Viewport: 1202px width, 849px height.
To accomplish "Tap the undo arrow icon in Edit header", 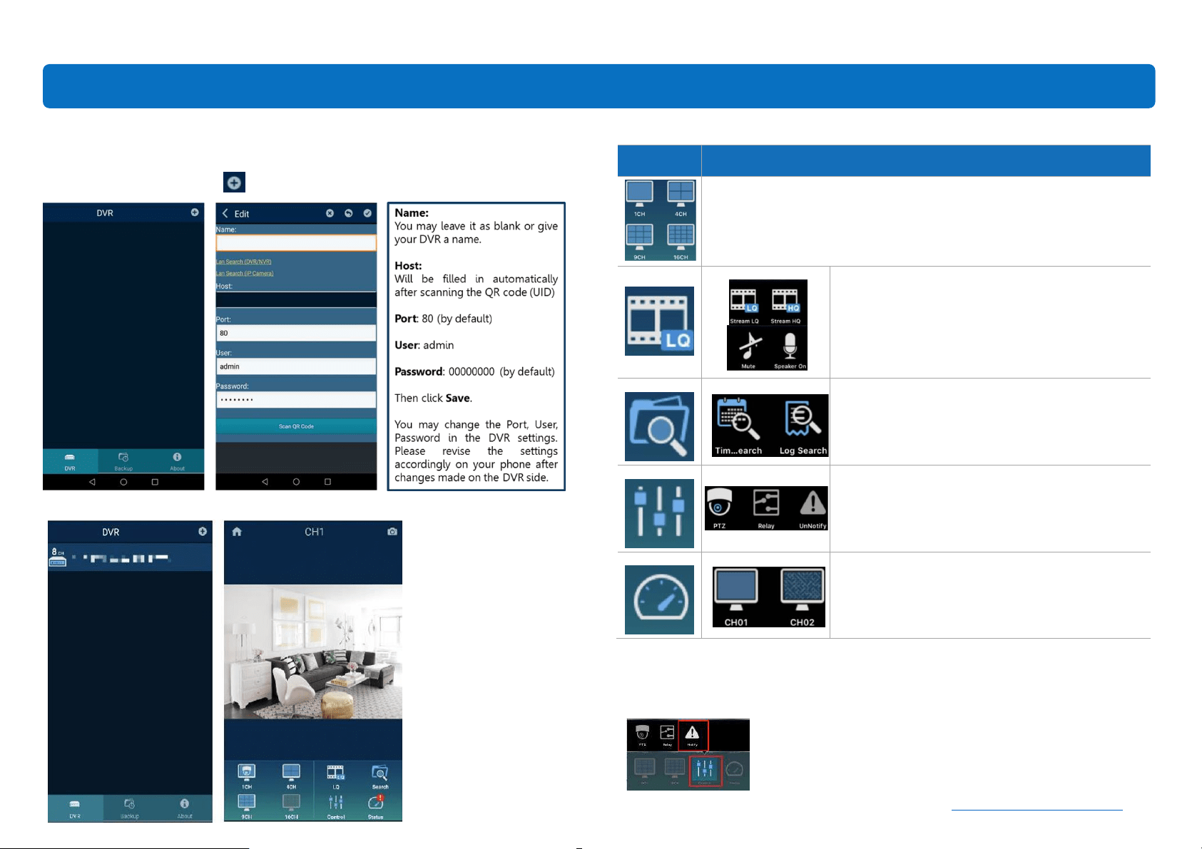I will coord(349,213).
